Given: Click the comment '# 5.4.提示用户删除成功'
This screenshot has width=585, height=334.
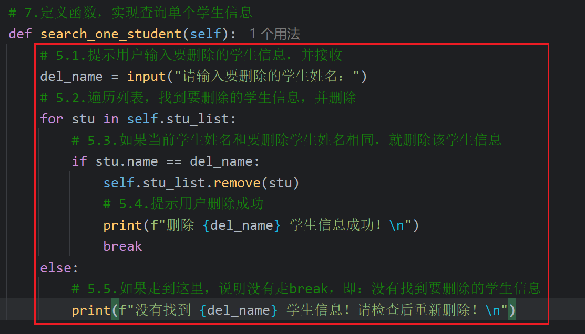Looking at the screenshot, I should (183, 203).
